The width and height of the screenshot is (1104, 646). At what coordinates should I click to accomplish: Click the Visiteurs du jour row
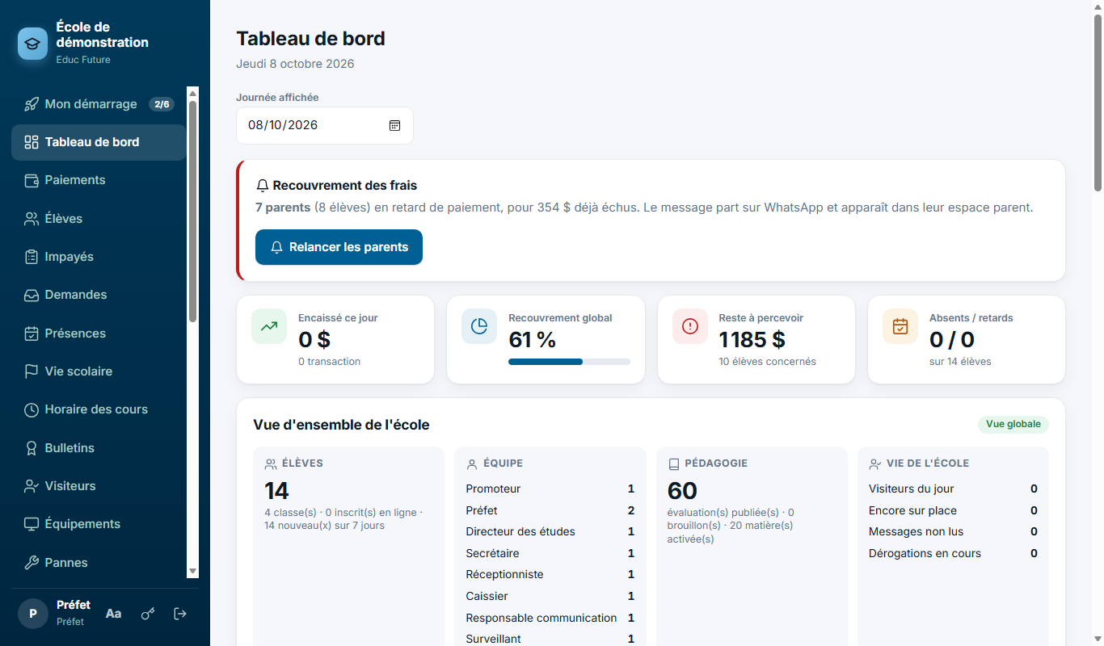(x=953, y=489)
